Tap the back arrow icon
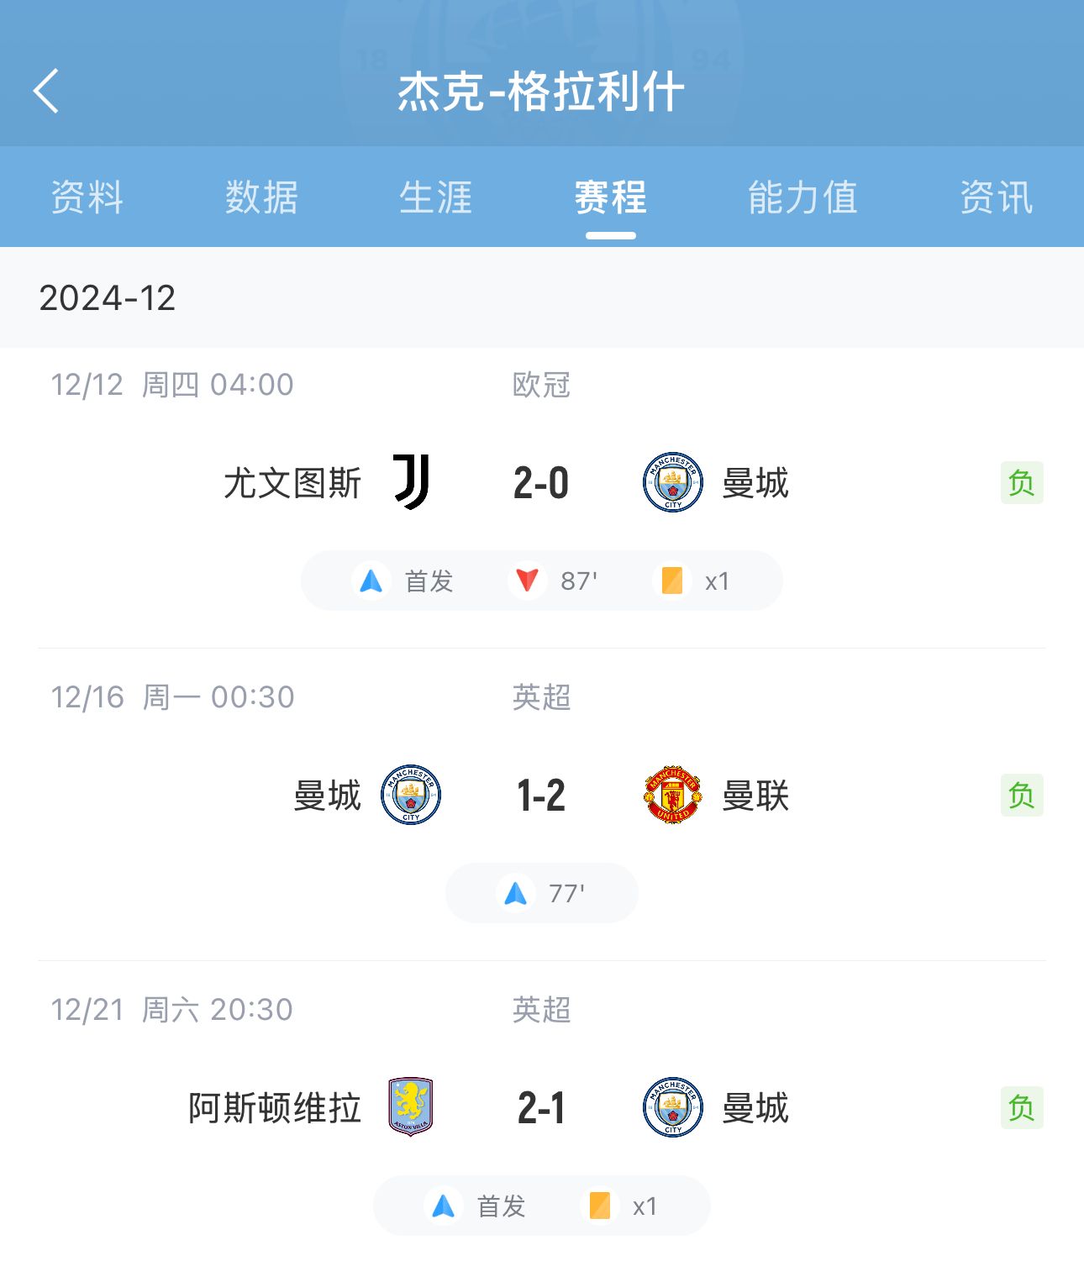The image size is (1084, 1261). 47,91
